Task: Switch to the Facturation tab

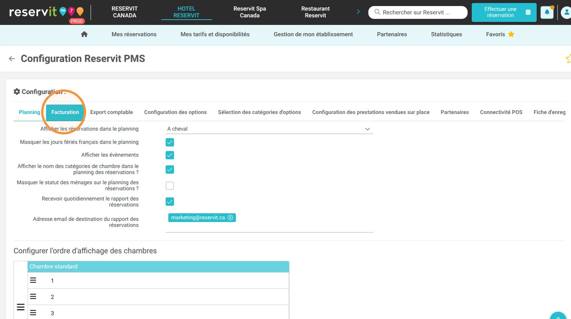Action: pyautogui.click(x=65, y=112)
